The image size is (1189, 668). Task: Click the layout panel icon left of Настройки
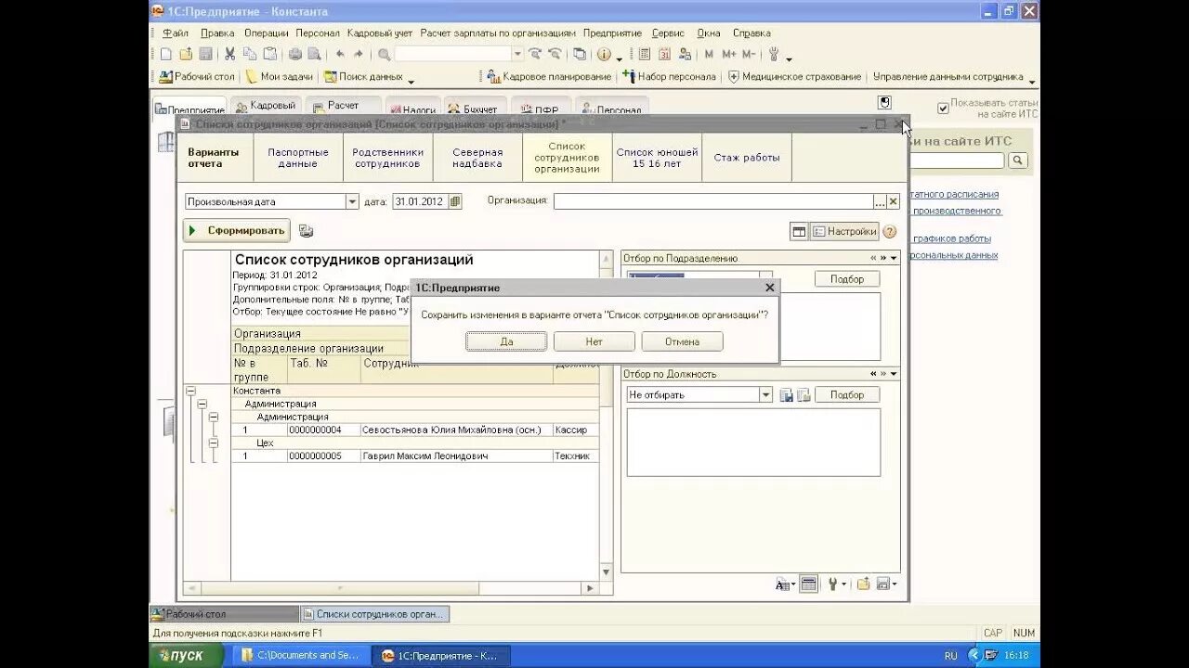[x=798, y=231]
